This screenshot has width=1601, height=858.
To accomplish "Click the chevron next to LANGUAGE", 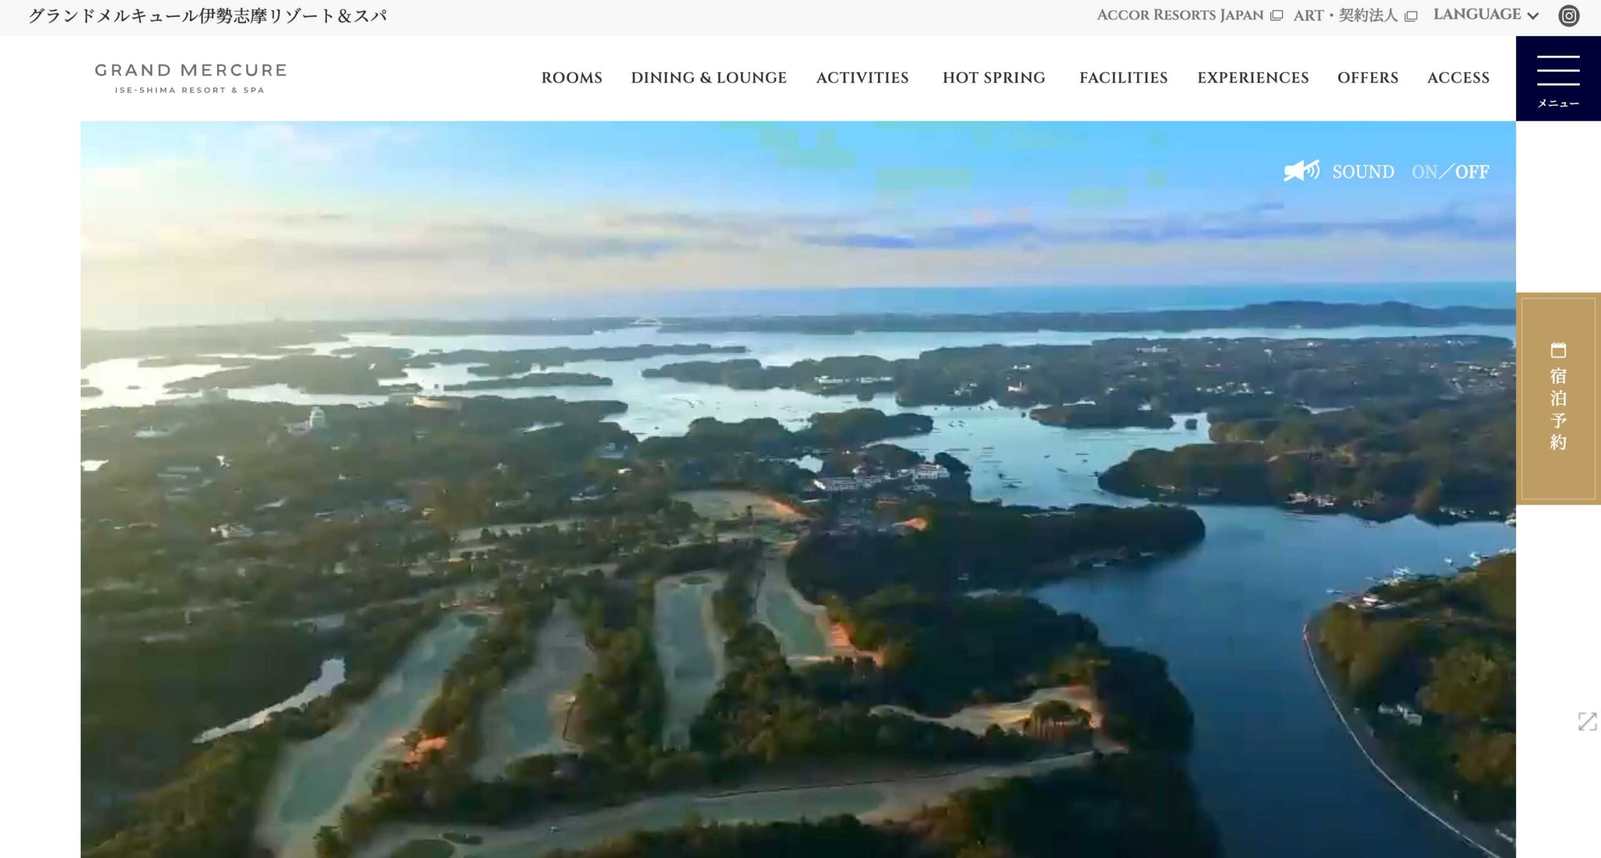I will [x=1533, y=16].
